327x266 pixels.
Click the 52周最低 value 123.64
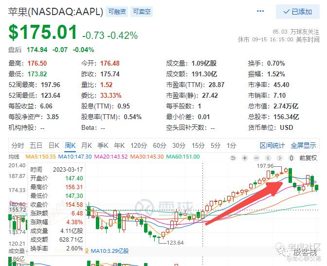tap(51, 95)
